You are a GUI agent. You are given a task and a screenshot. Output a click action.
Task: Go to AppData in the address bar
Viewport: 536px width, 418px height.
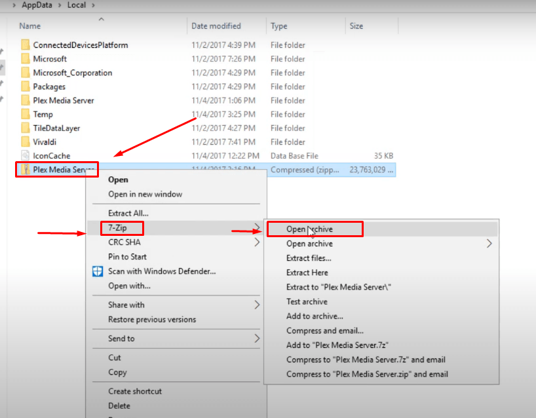pos(37,5)
